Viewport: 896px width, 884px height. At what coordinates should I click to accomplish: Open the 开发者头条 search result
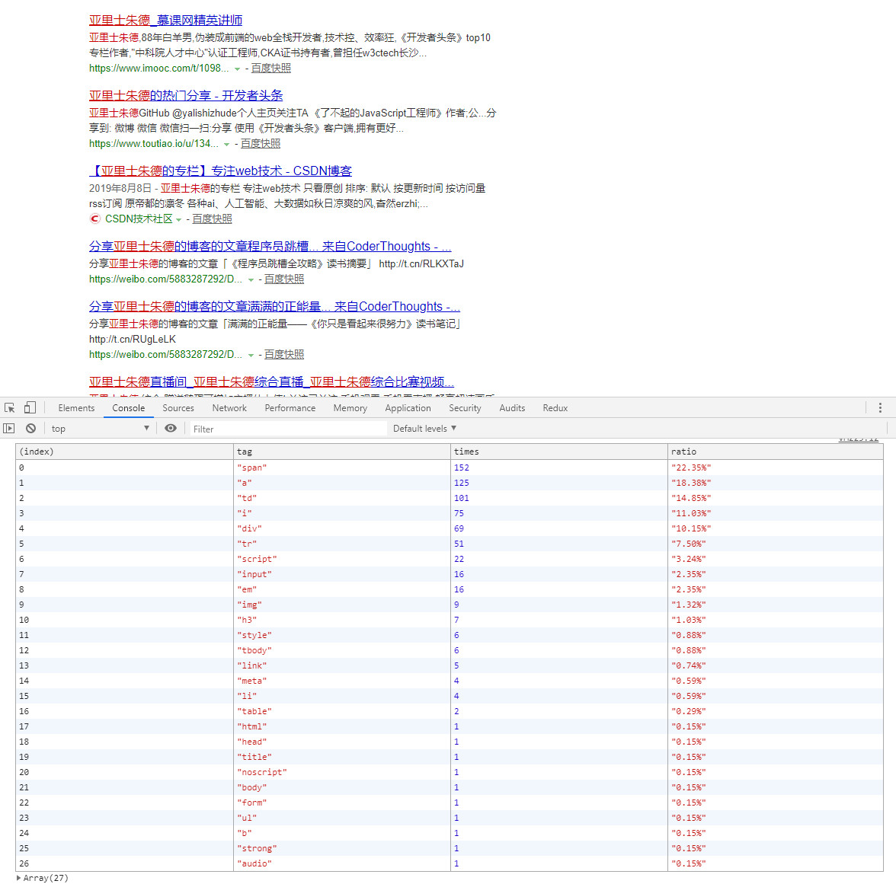click(x=185, y=95)
